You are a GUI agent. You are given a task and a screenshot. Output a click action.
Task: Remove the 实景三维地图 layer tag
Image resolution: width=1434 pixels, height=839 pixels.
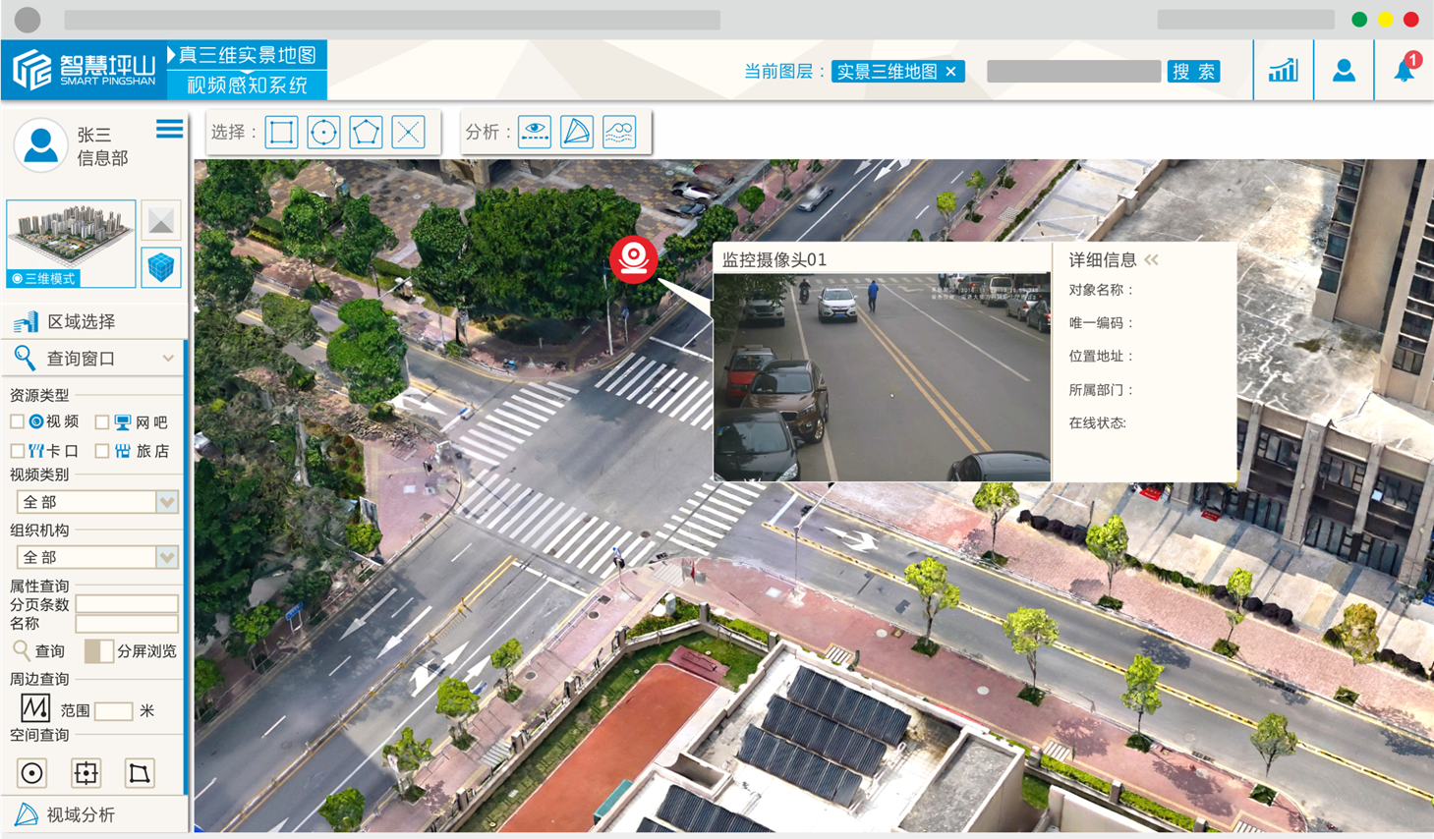click(951, 72)
